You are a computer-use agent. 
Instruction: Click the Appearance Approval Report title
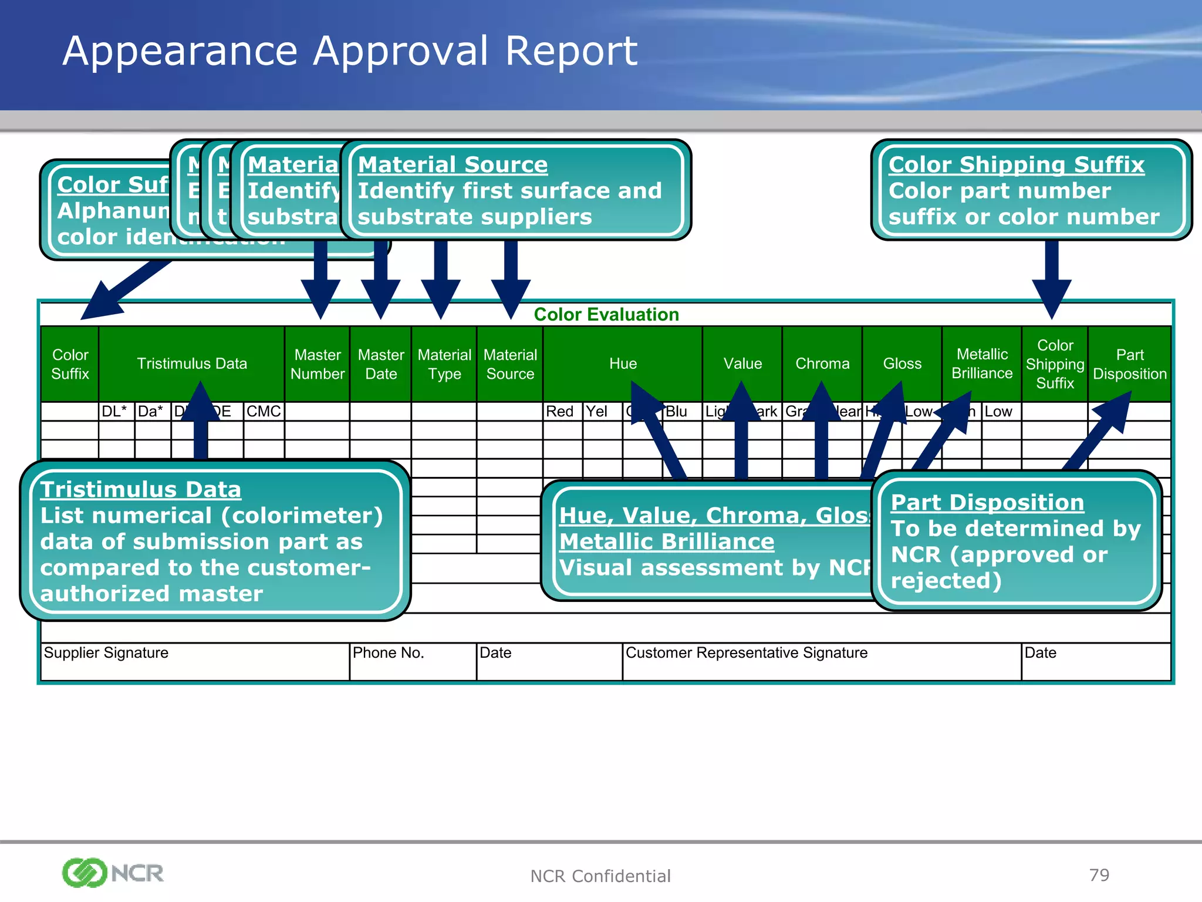(350, 51)
